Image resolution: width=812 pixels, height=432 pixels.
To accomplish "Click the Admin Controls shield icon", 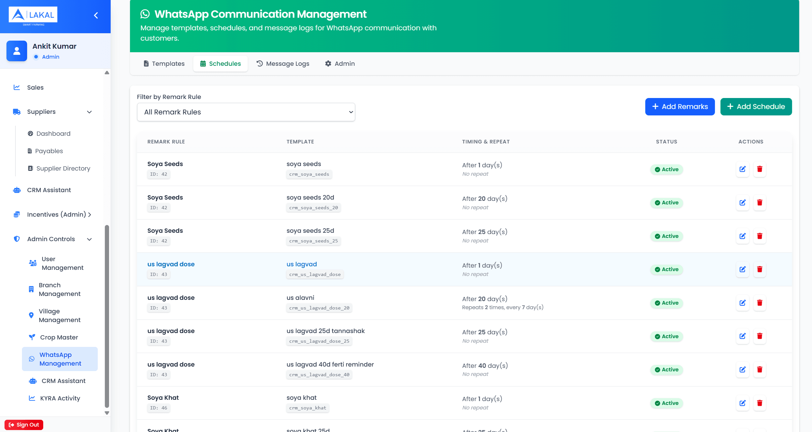I will coord(17,239).
